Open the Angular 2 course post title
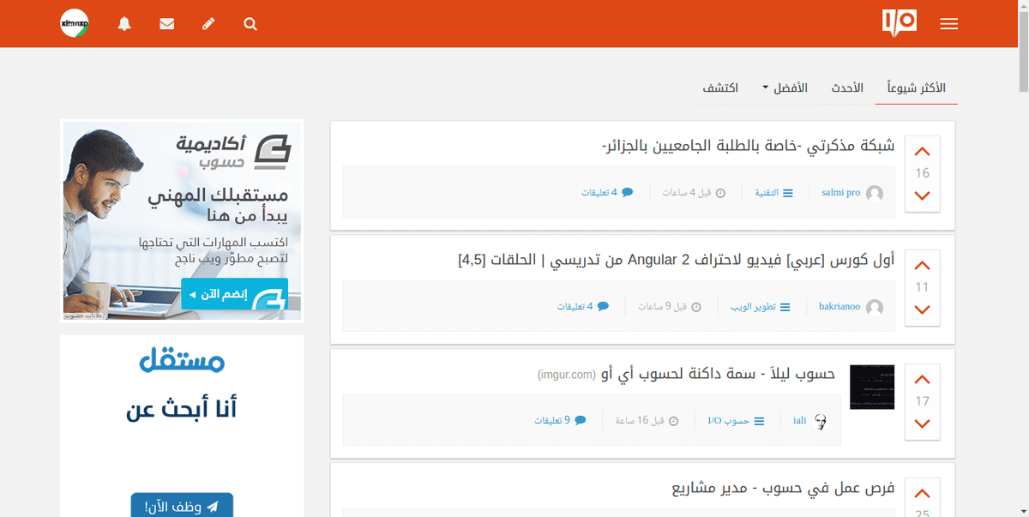This screenshot has height=517, width=1029. pyautogui.click(x=677, y=260)
